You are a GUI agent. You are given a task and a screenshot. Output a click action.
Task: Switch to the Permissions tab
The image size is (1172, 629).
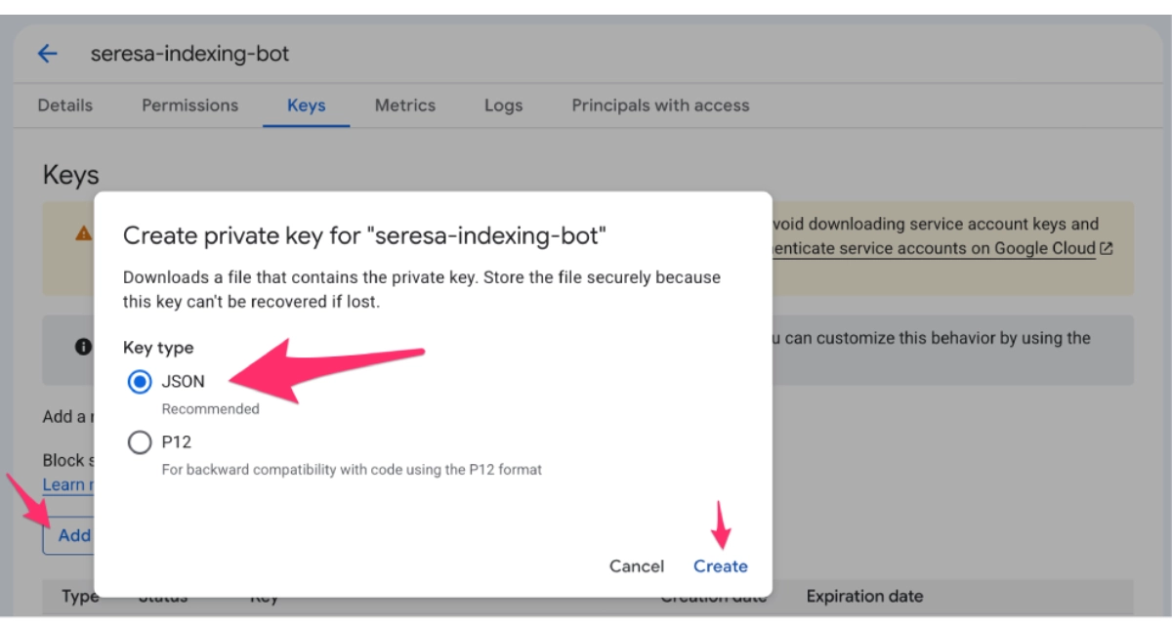tap(189, 105)
